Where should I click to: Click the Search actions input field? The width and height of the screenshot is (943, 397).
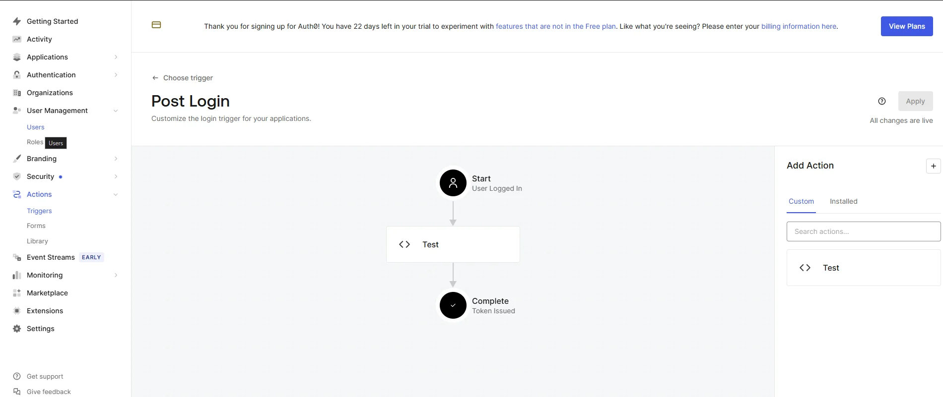coord(863,231)
